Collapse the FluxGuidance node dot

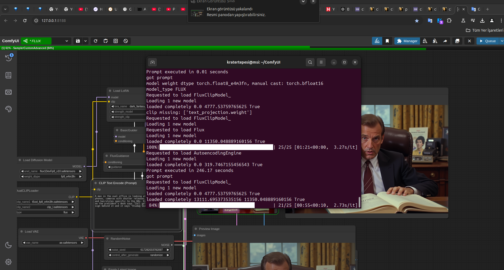pyautogui.click(x=107, y=156)
